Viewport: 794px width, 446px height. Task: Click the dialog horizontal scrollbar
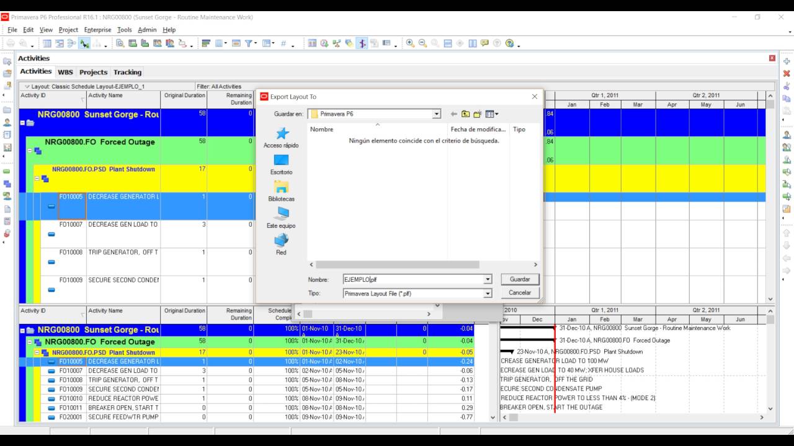[x=397, y=265]
